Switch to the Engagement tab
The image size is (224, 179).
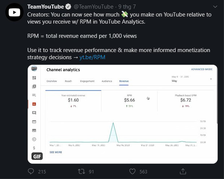click(x=87, y=81)
